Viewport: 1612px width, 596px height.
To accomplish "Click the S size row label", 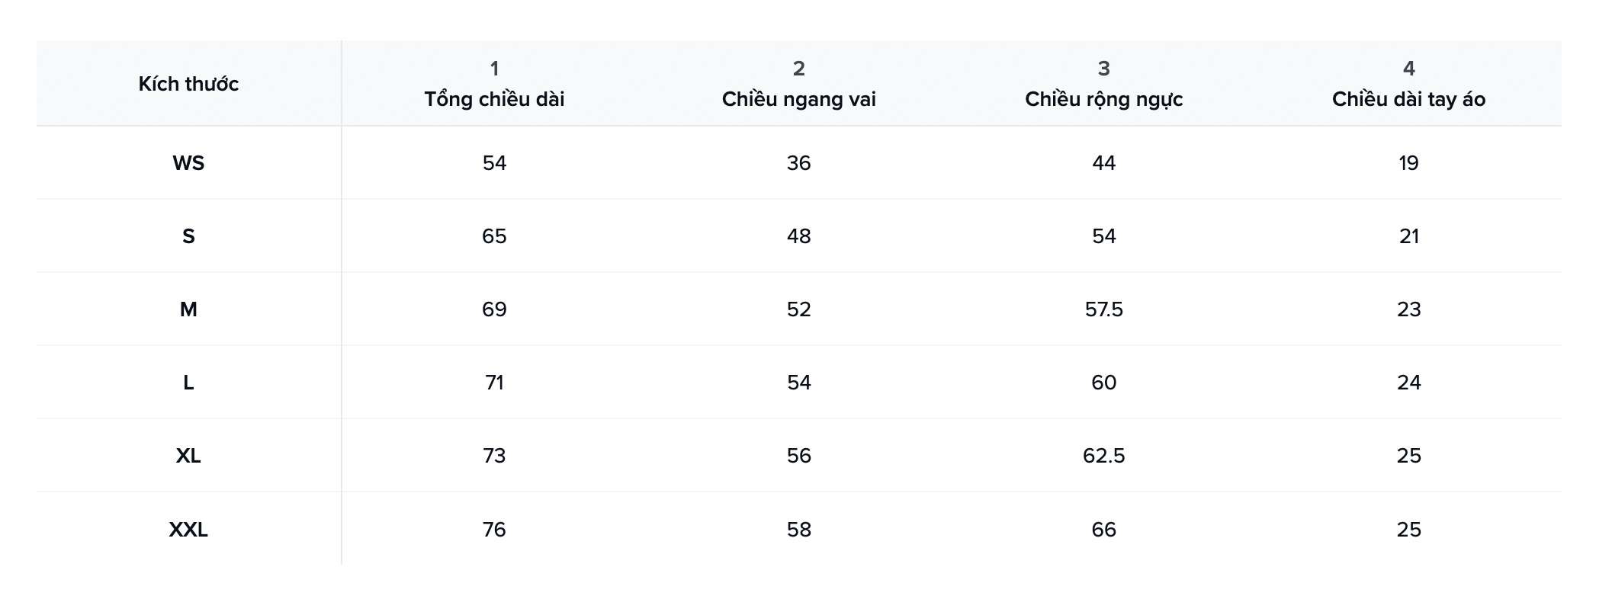I will (x=188, y=236).
